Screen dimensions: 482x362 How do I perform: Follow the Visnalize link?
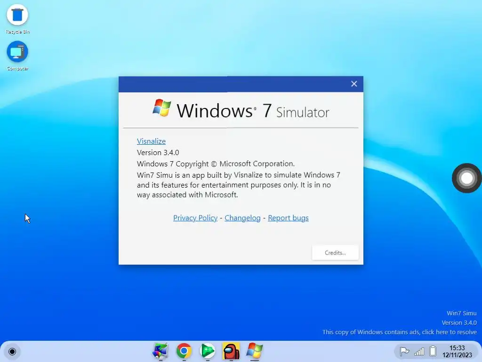tap(151, 141)
